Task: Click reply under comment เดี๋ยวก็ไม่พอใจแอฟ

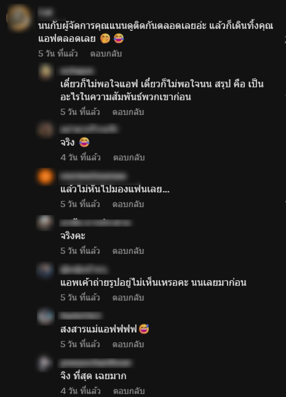Action: 128,112
